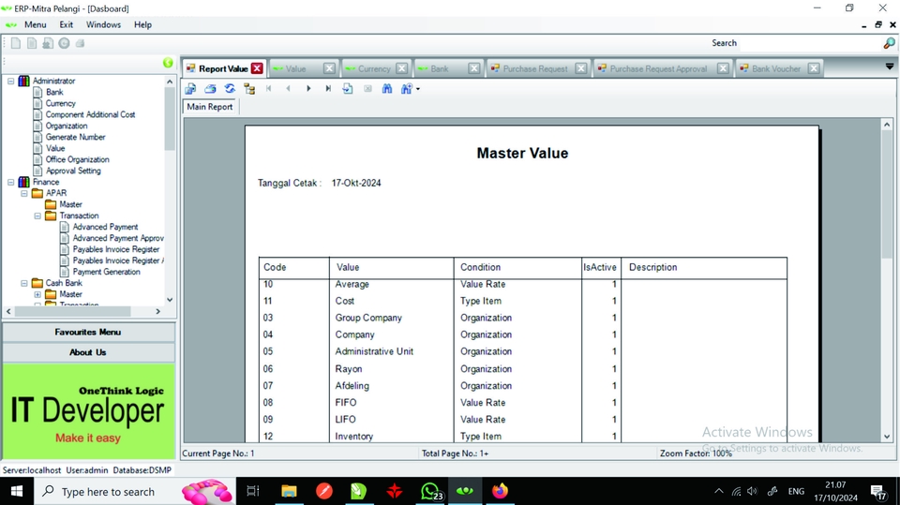This screenshot has height=505, width=900.
Task: Click the Favourites Menu button
Action: [88, 333]
